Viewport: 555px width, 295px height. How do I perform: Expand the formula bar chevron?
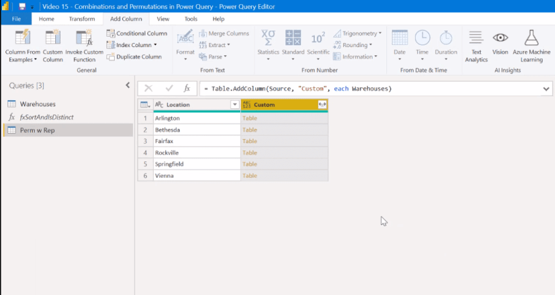point(546,89)
